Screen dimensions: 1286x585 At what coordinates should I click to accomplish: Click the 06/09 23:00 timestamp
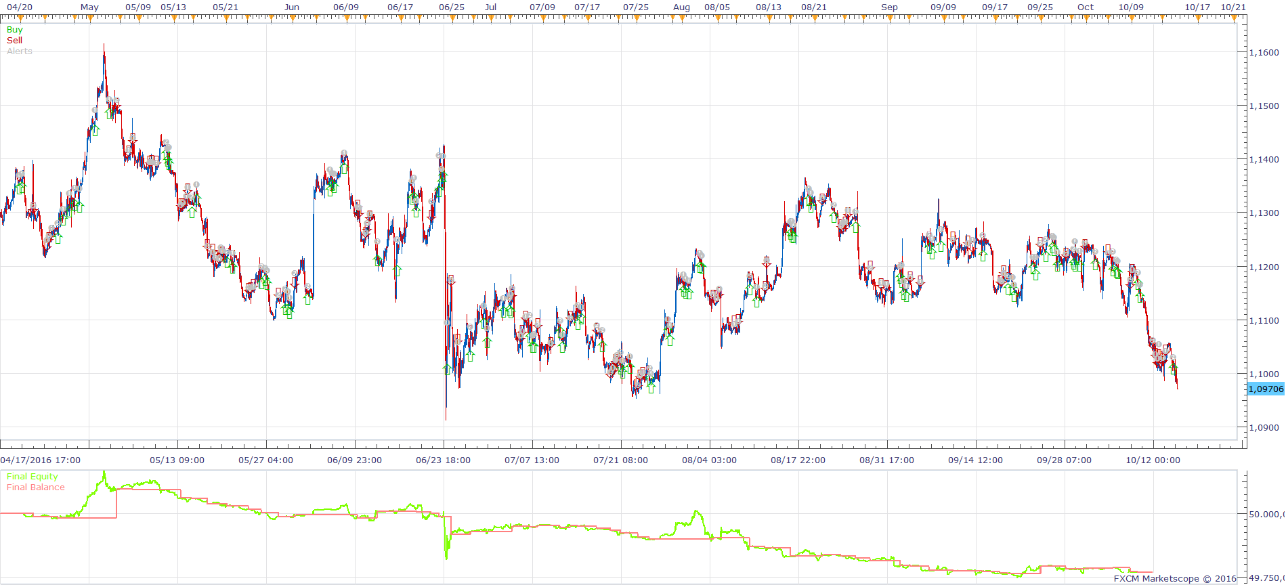(355, 460)
